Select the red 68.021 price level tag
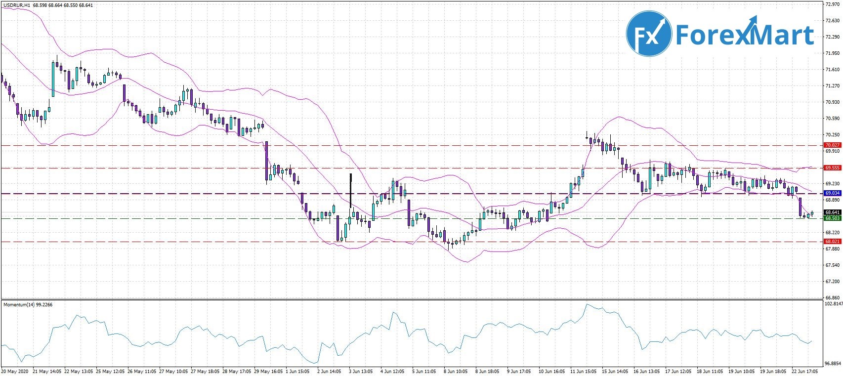The height and width of the screenshot is (376, 843). coord(832,242)
